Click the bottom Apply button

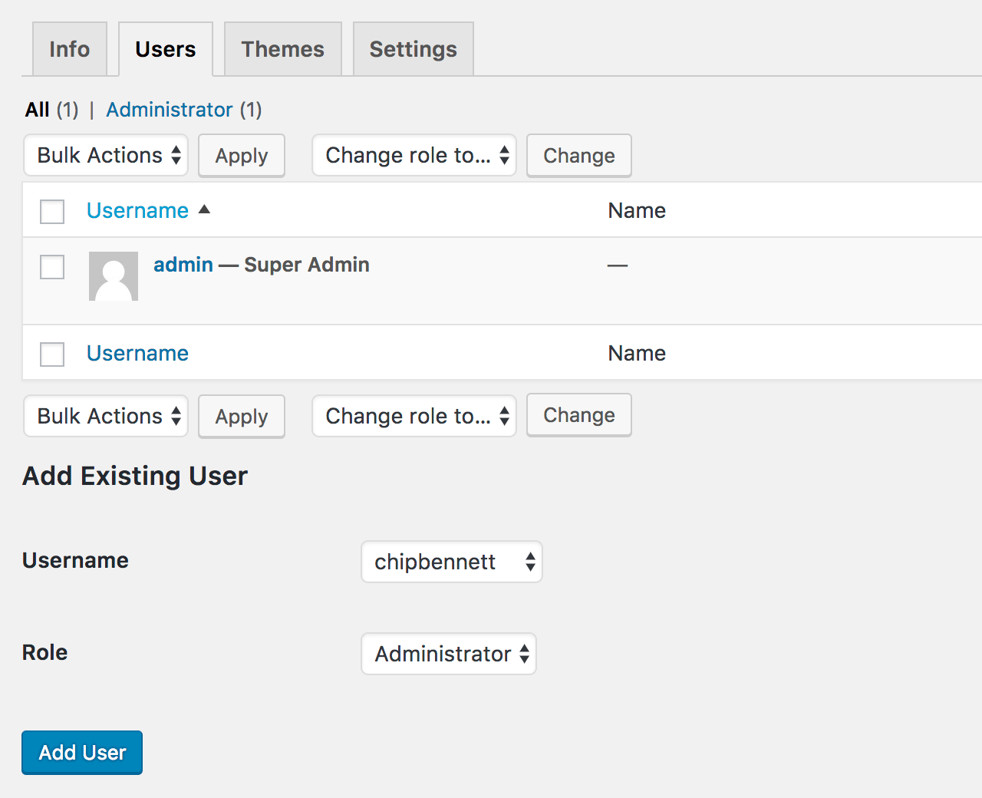(x=242, y=417)
